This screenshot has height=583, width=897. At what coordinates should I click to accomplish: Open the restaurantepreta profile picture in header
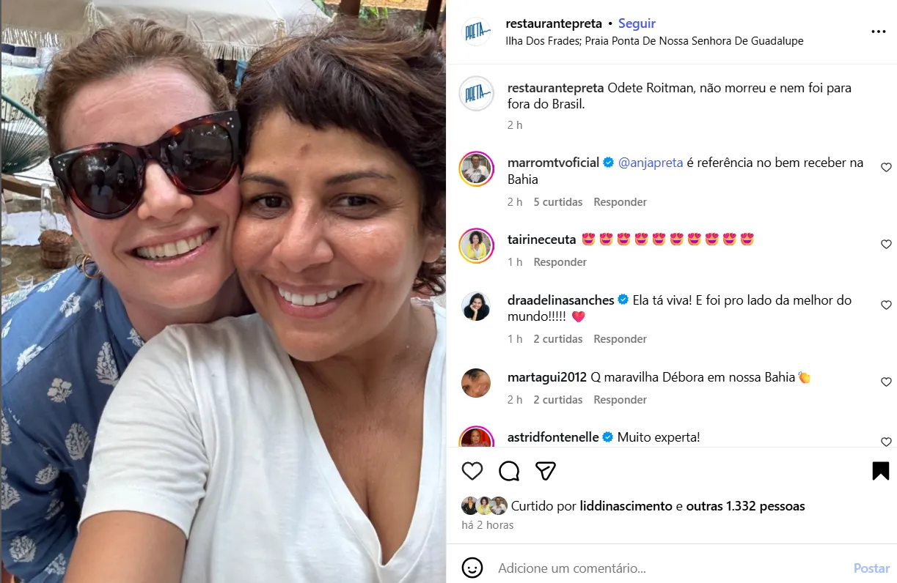click(x=476, y=32)
